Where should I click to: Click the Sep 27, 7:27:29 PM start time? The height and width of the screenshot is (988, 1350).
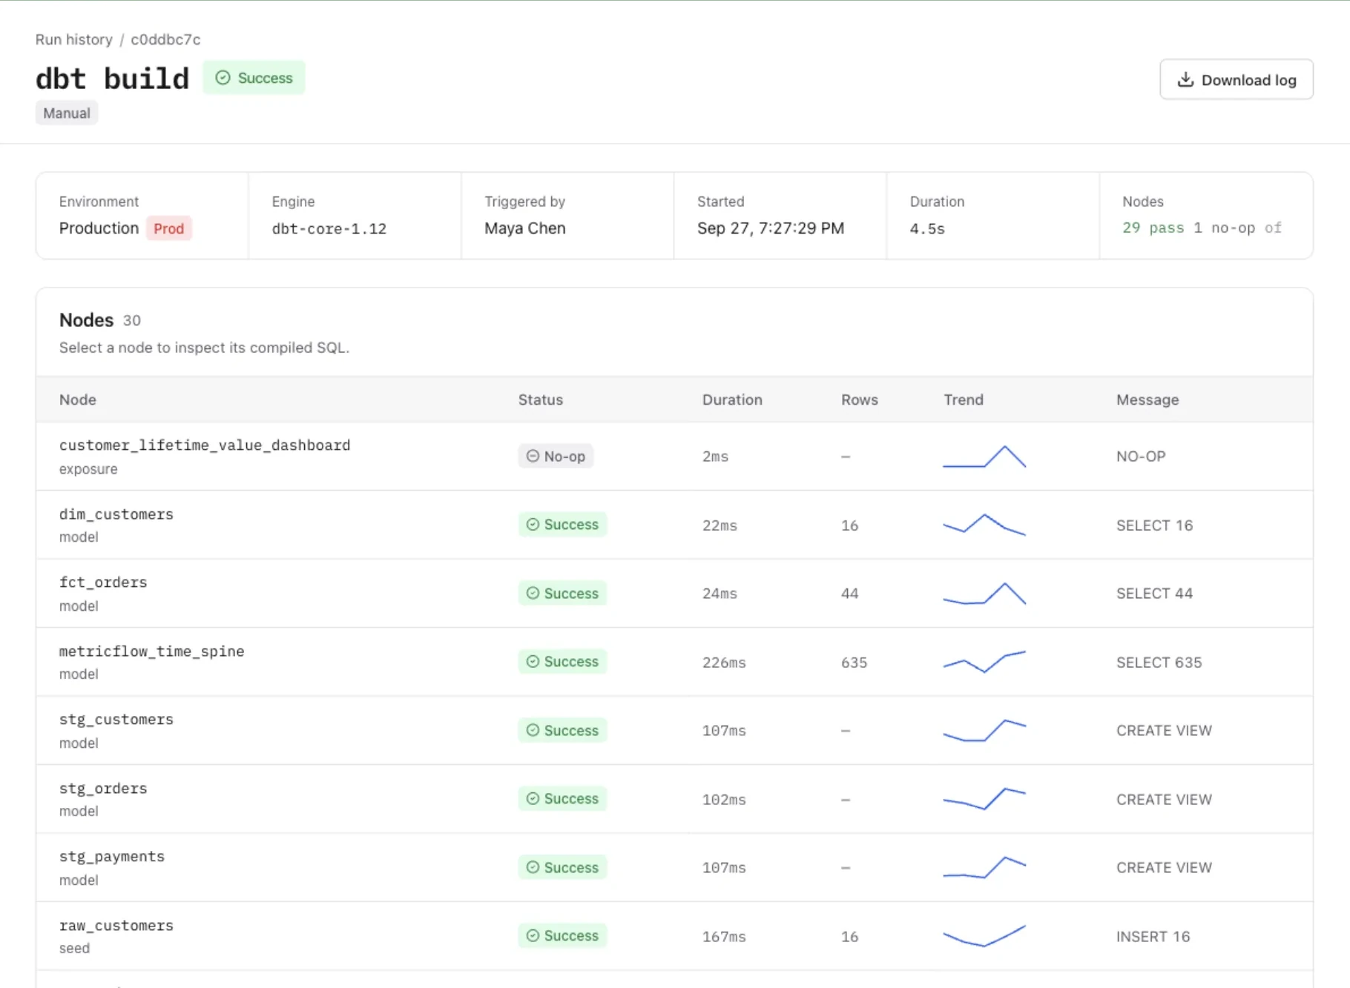771,228
